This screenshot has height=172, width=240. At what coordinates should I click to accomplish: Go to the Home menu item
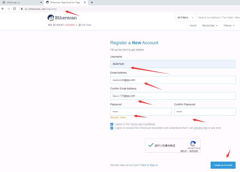click(x=193, y=26)
